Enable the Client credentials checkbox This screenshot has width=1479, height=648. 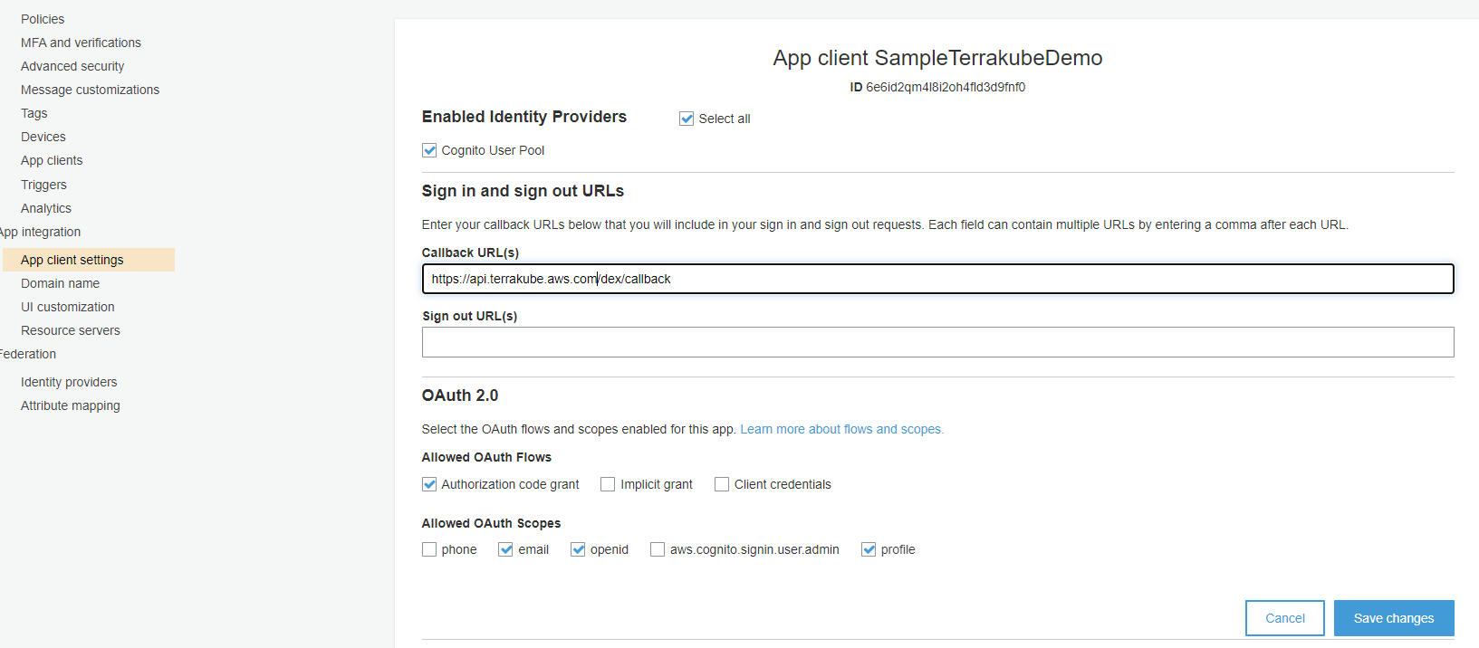pos(722,484)
